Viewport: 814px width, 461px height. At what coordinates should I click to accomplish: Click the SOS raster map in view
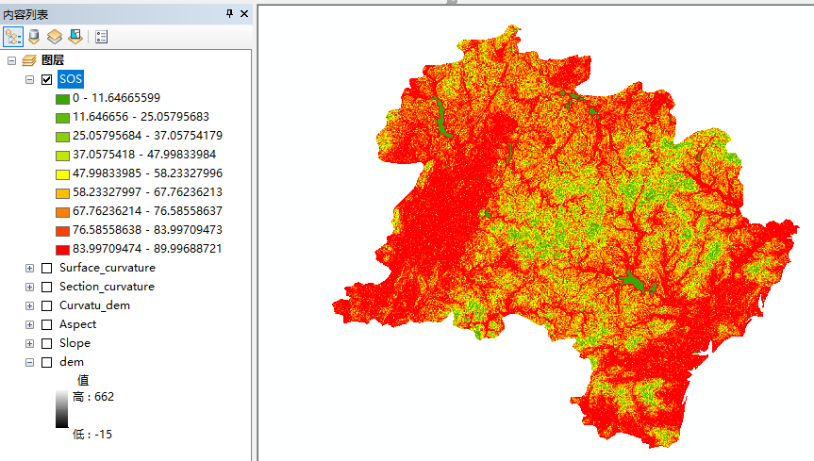(x=566, y=237)
